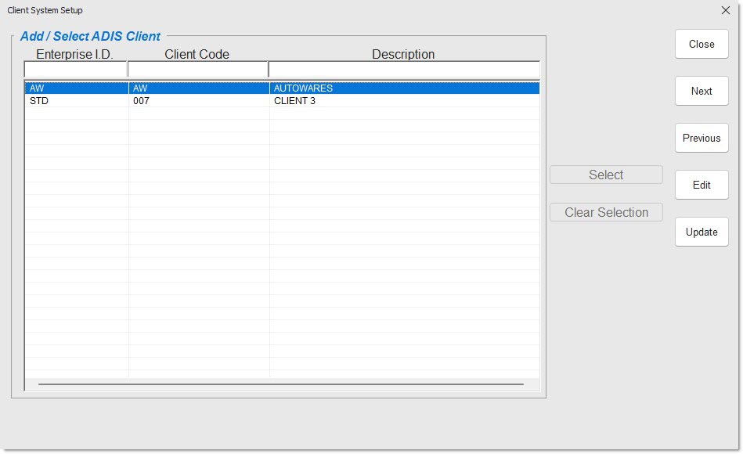The image size is (743, 454).
Task: Click the horizontal scrollbar under the client list
Action: pos(280,384)
